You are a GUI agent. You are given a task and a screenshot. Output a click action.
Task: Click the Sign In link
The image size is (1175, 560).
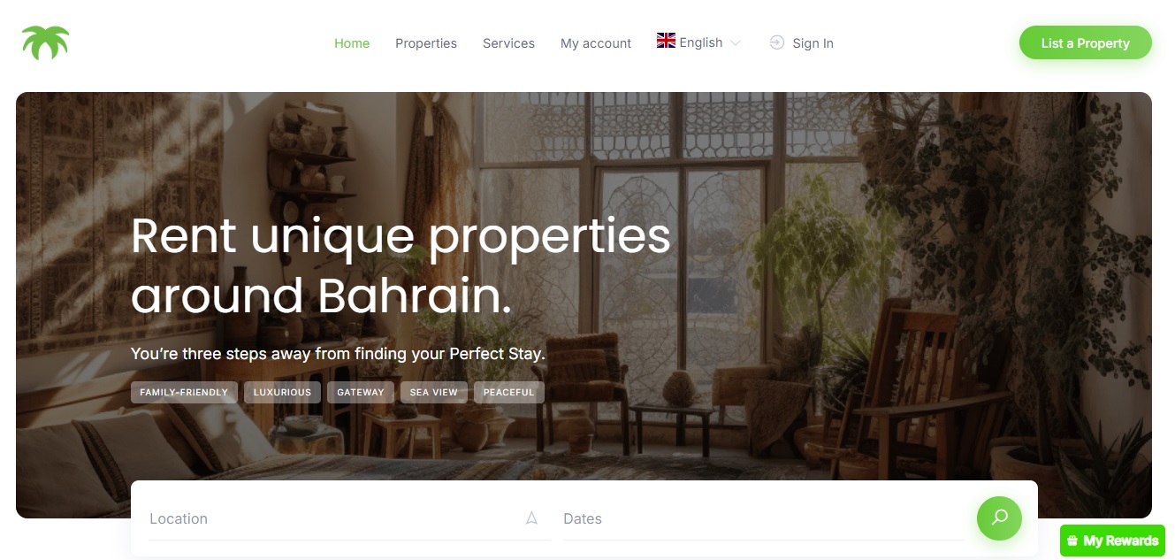(x=813, y=43)
